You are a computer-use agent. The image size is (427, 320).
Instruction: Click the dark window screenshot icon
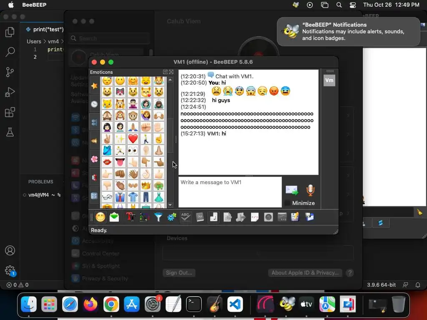(282, 217)
